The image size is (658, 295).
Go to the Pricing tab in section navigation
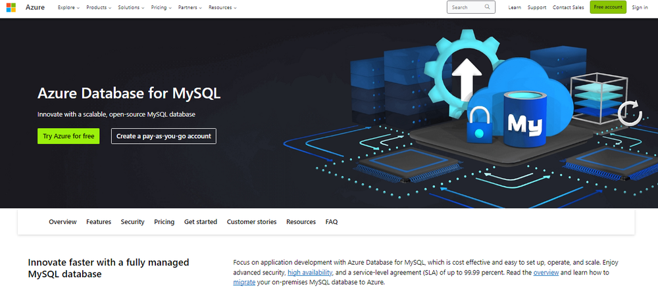pos(164,221)
